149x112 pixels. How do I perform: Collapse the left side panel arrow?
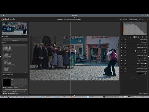[x=1, y=56]
